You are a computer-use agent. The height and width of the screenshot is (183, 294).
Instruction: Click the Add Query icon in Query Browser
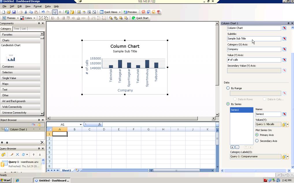pos(3,155)
